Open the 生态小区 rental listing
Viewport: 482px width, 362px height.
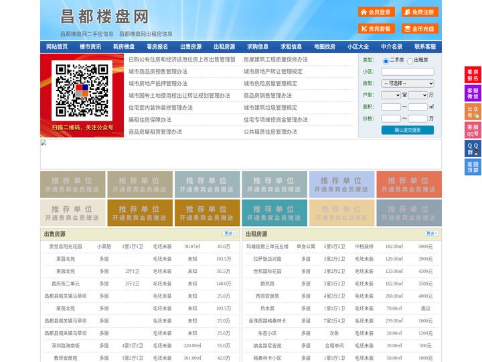click(x=267, y=333)
